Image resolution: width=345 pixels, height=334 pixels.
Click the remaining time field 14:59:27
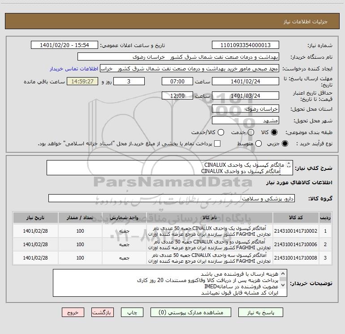(x=82, y=81)
